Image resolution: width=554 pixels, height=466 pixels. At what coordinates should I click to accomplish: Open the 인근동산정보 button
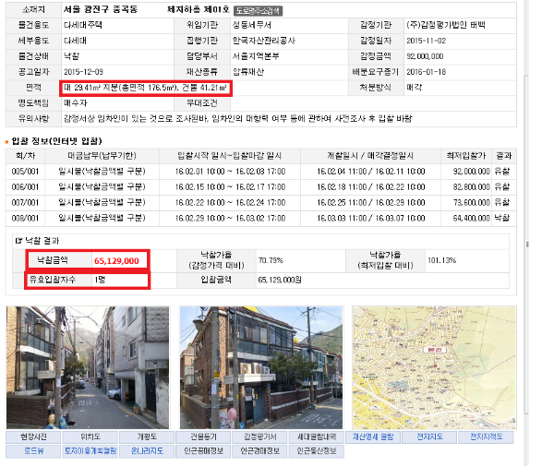[x=316, y=451]
